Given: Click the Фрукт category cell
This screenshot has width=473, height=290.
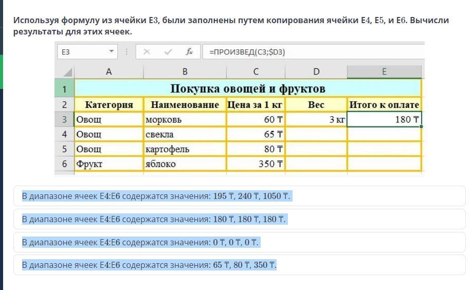Looking at the screenshot, I should [109, 164].
